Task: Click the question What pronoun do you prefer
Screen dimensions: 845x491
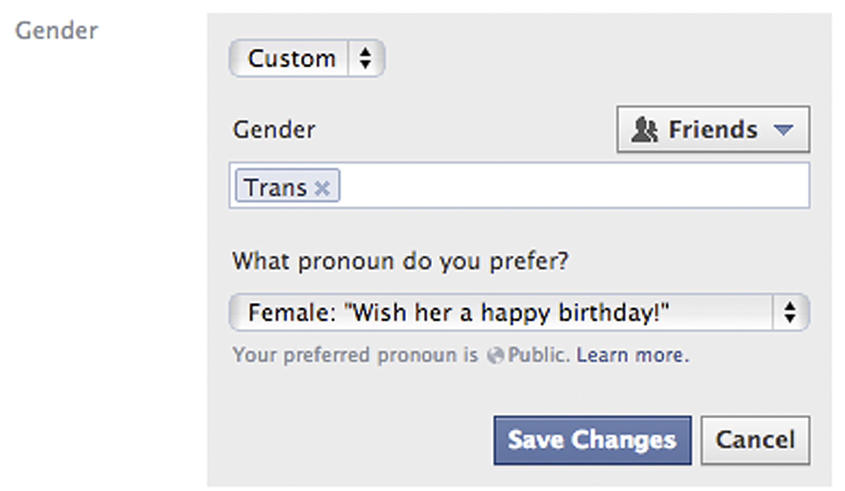Action: 402,260
